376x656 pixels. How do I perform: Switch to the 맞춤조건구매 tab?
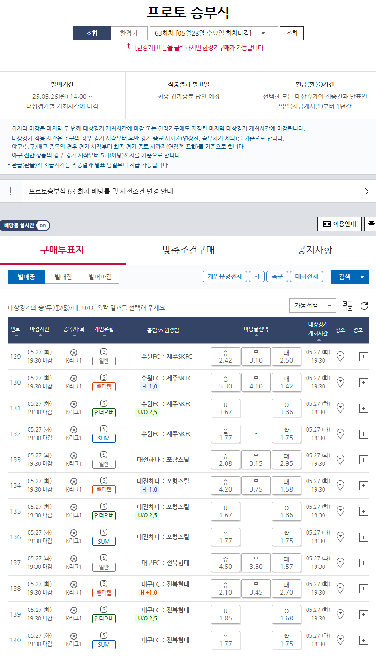point(188,250)
